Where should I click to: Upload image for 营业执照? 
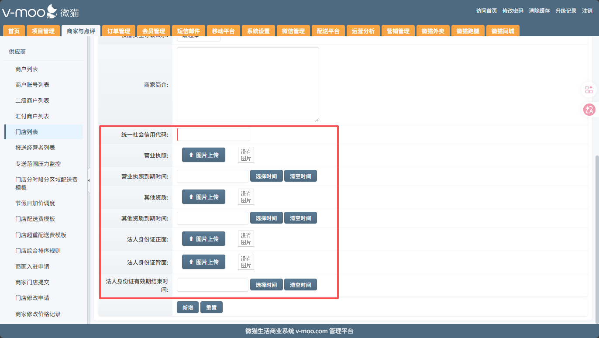pos(203,155)
